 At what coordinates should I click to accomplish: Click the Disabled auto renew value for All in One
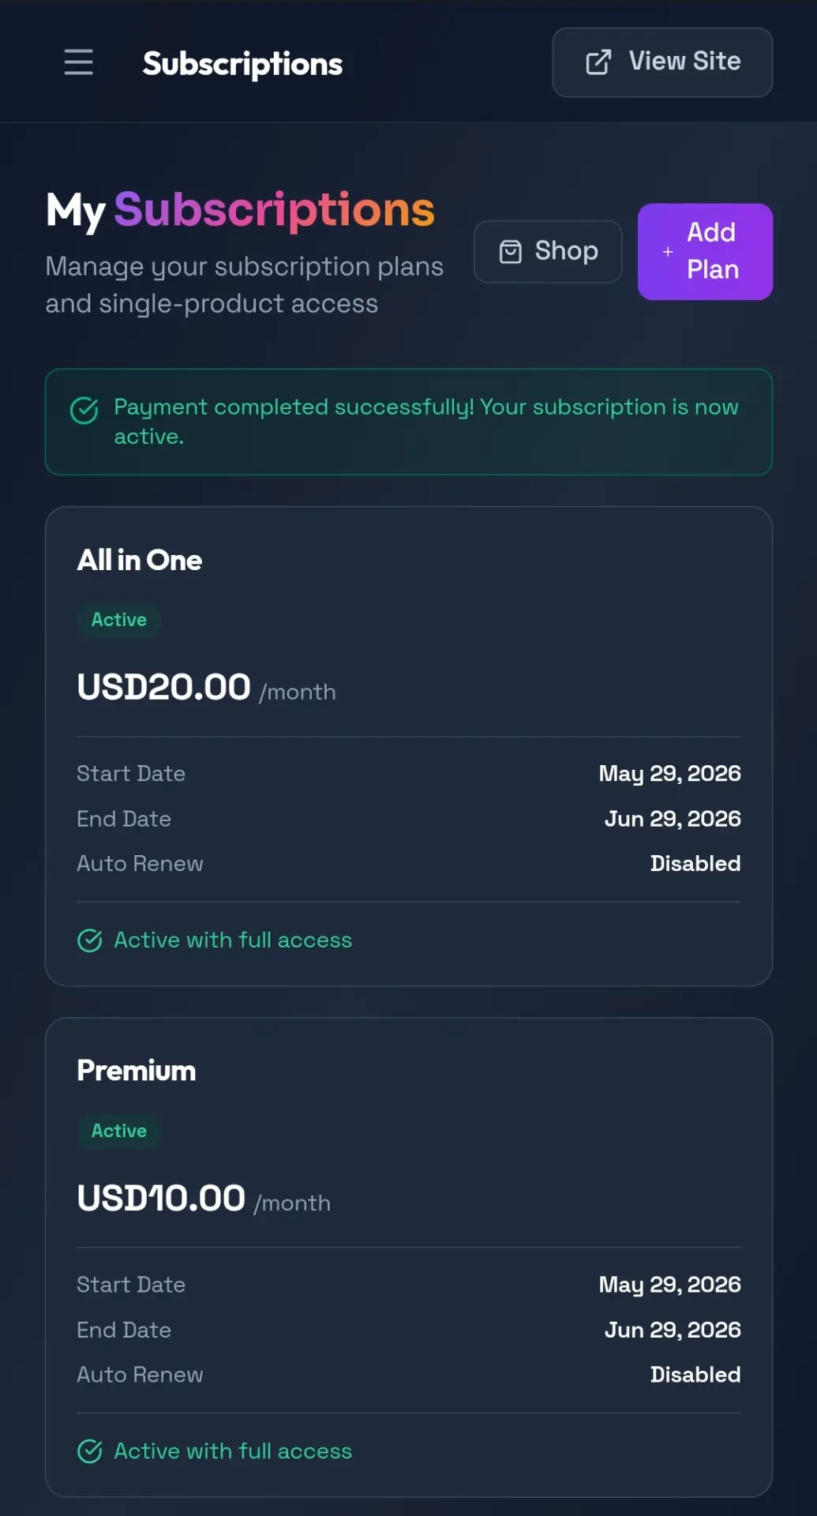pyautogui.click(x=695, y=864)
